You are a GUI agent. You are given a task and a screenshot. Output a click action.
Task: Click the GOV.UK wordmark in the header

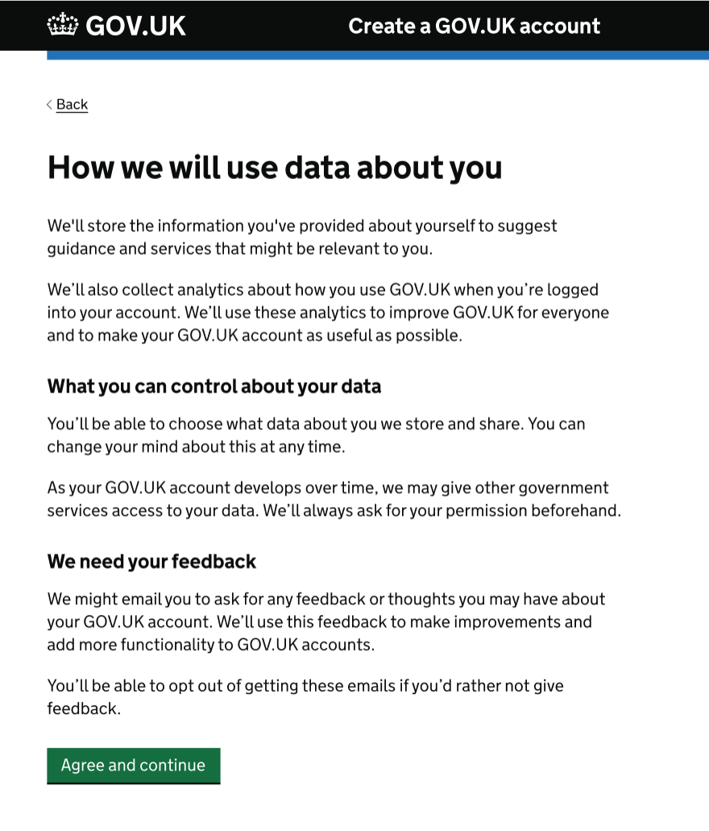point(135,25)
